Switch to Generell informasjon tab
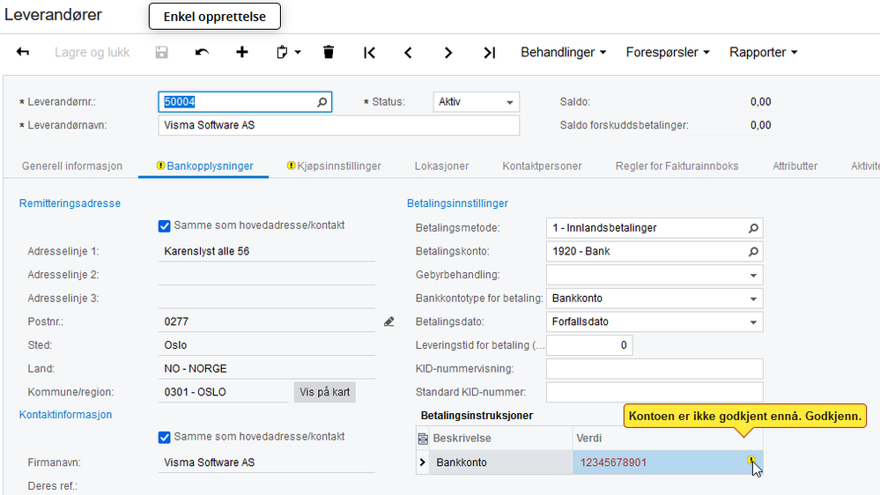 (72, 166)
